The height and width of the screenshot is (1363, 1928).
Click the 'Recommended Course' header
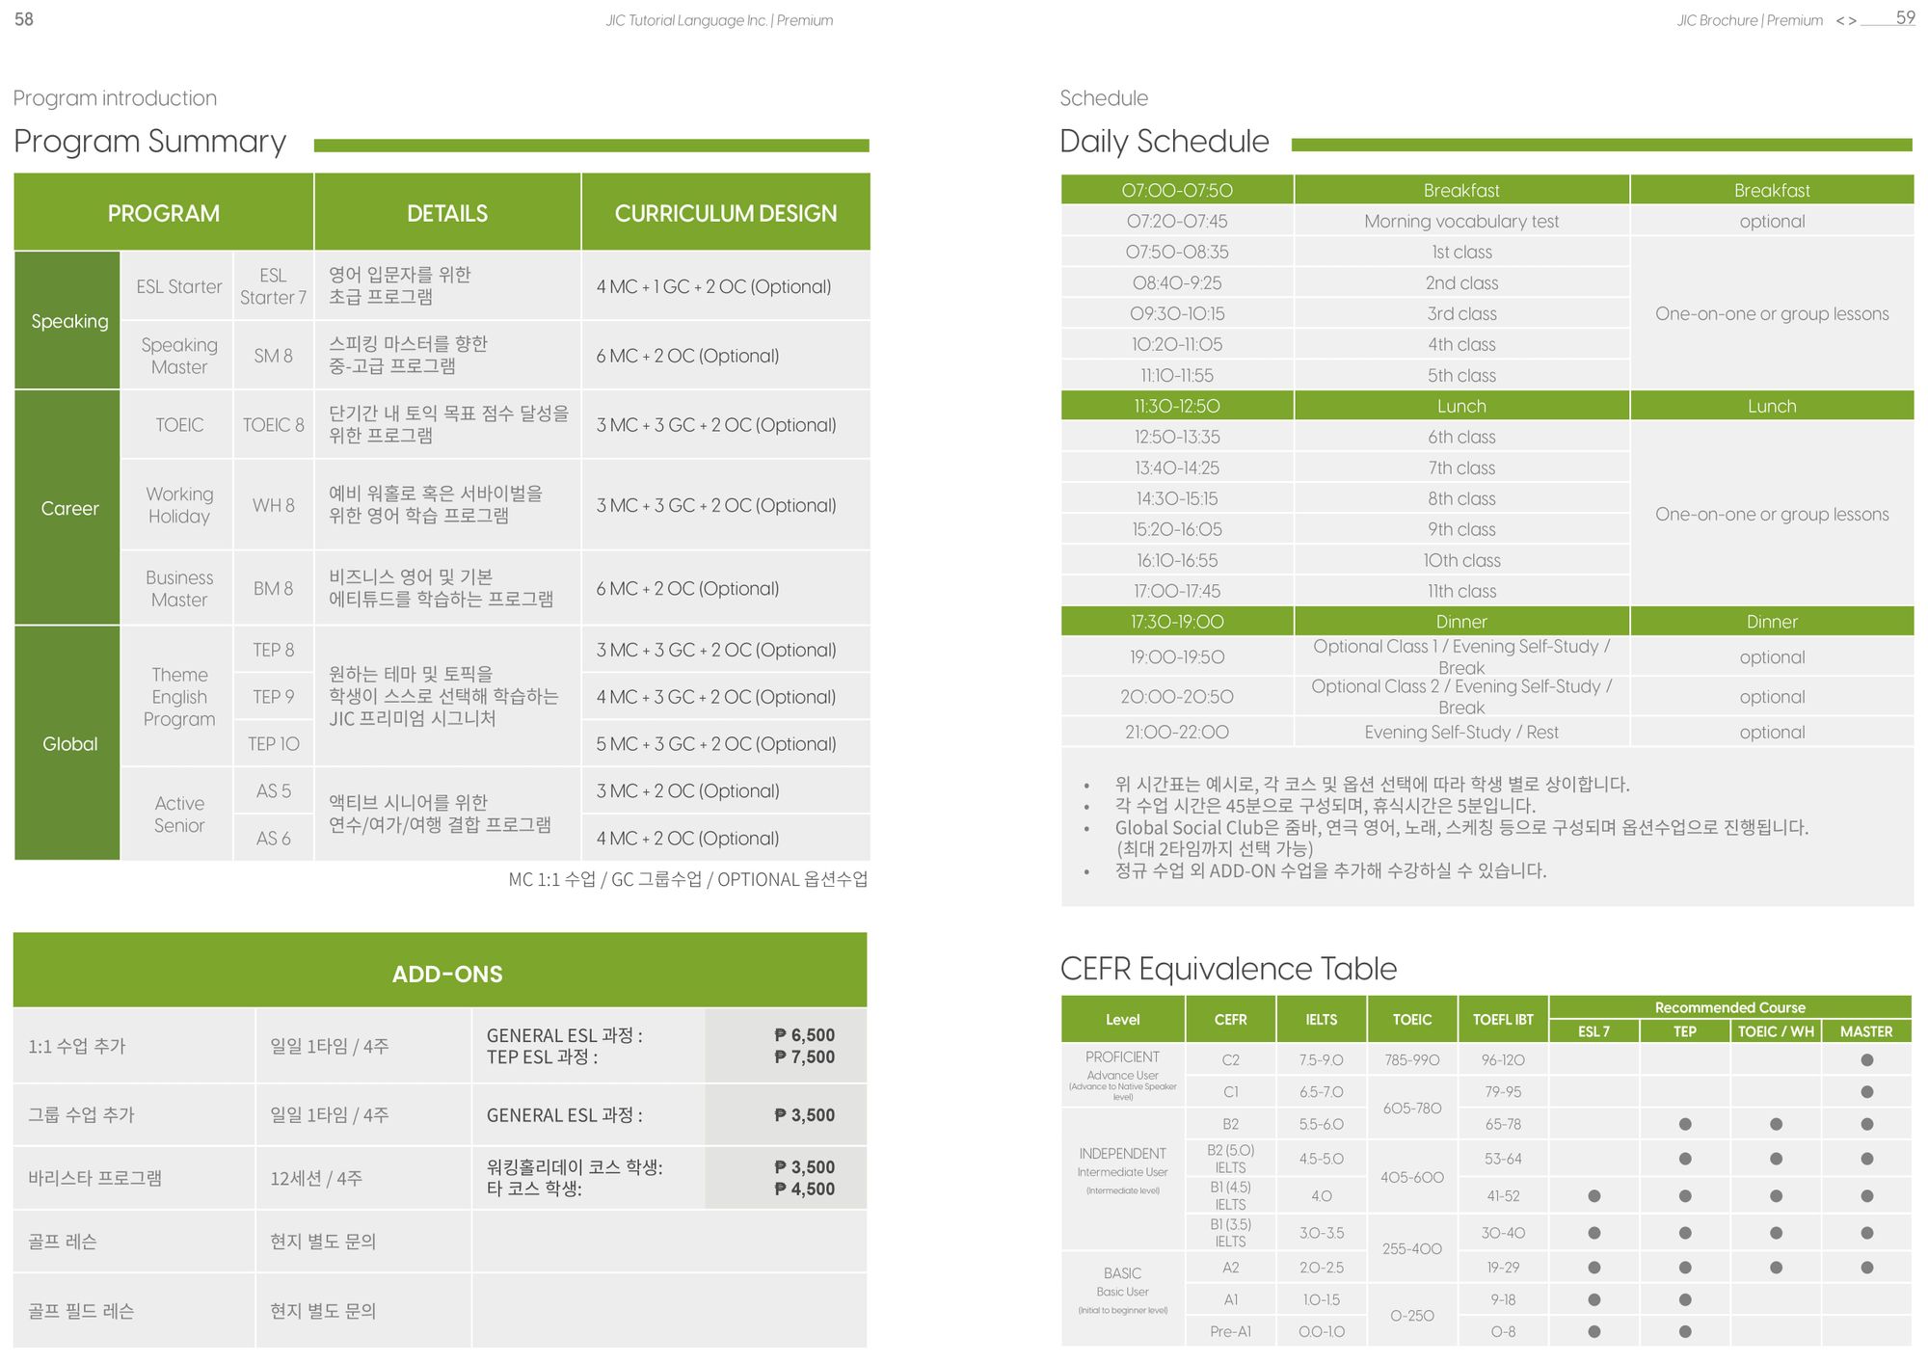coord(1729,1007)
